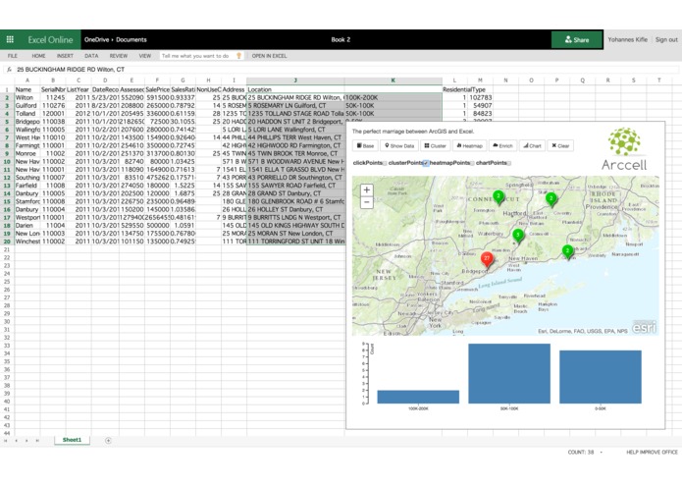Open the status bar COUNT dropdown arrow
Viewport: 682px width, 485px height.
602,453
